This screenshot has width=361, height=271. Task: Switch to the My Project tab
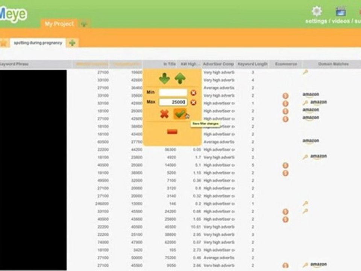point(59,24)
